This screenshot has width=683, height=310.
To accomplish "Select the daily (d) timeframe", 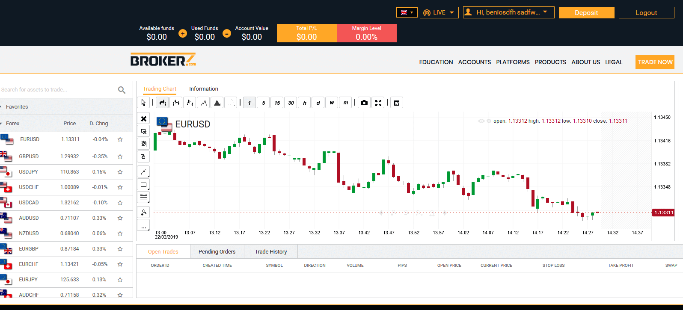I will point(318,103).
